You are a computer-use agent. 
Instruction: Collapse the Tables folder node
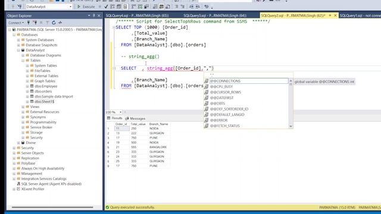click(x=23, y=61)
